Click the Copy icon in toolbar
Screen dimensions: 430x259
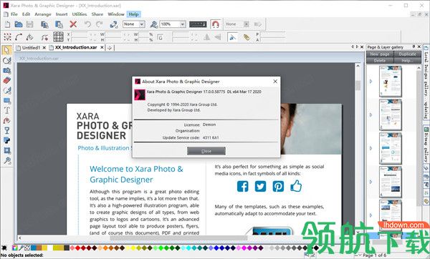44,24
